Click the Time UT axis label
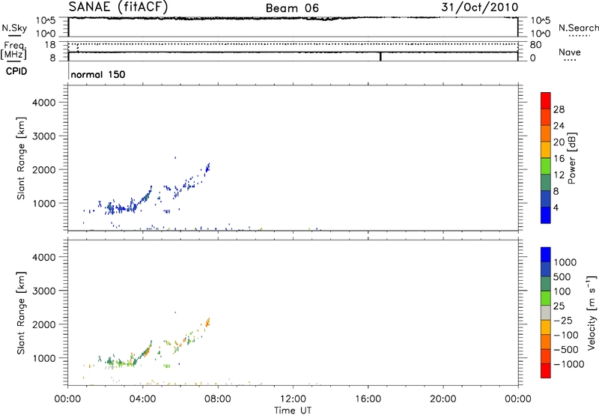Viewport: 599px width, 415px height. 293,411
